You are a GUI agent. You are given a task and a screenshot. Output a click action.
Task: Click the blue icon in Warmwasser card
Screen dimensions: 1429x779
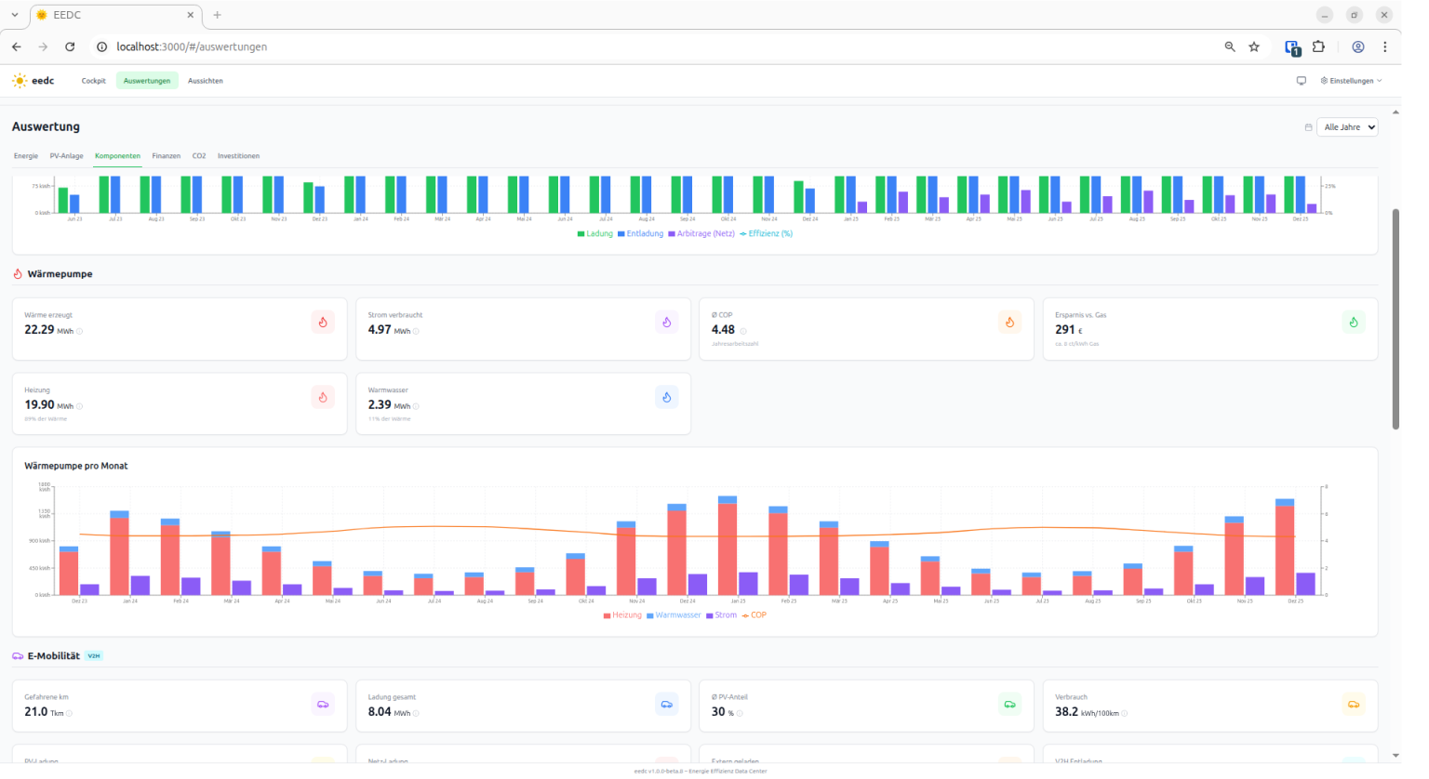point(666,398)
